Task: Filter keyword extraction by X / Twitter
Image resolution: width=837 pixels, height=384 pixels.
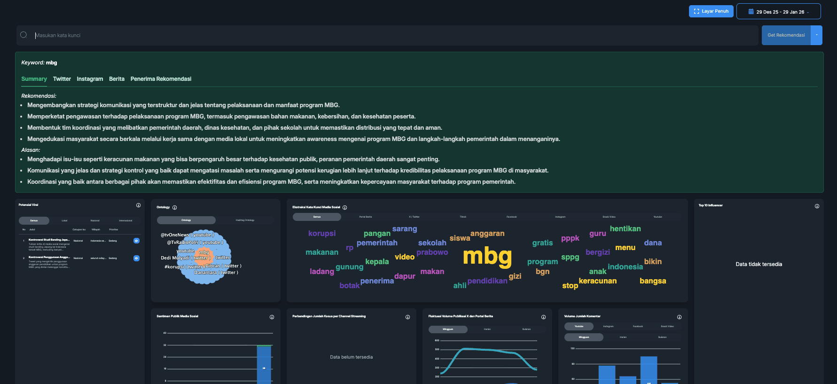Action: 414,217
